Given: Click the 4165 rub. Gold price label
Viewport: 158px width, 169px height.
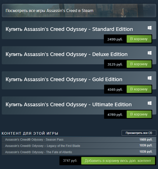Looking at the screenshot, I should point(115,90).
